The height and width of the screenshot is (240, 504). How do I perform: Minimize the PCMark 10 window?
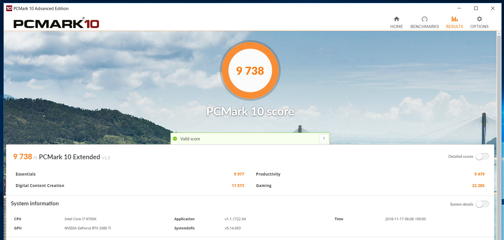click(x=459, y=8)
